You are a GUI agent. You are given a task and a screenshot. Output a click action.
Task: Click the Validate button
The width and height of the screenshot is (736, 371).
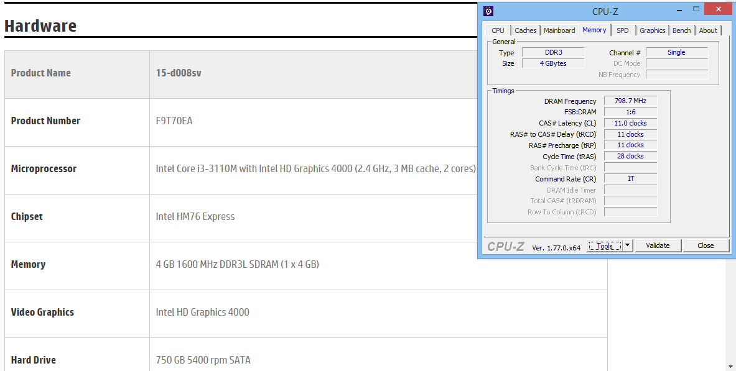coord(658,245)
